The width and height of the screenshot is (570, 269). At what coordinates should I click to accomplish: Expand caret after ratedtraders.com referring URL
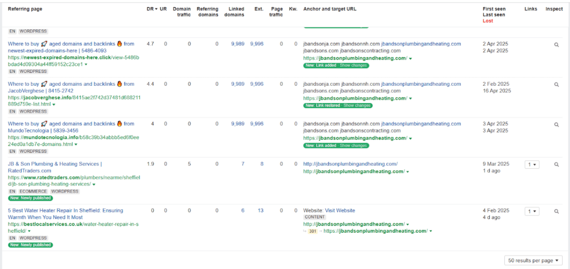(x=94, y=185)
